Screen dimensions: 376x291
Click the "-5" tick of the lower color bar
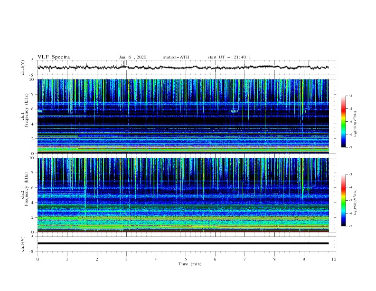point(350,201)
